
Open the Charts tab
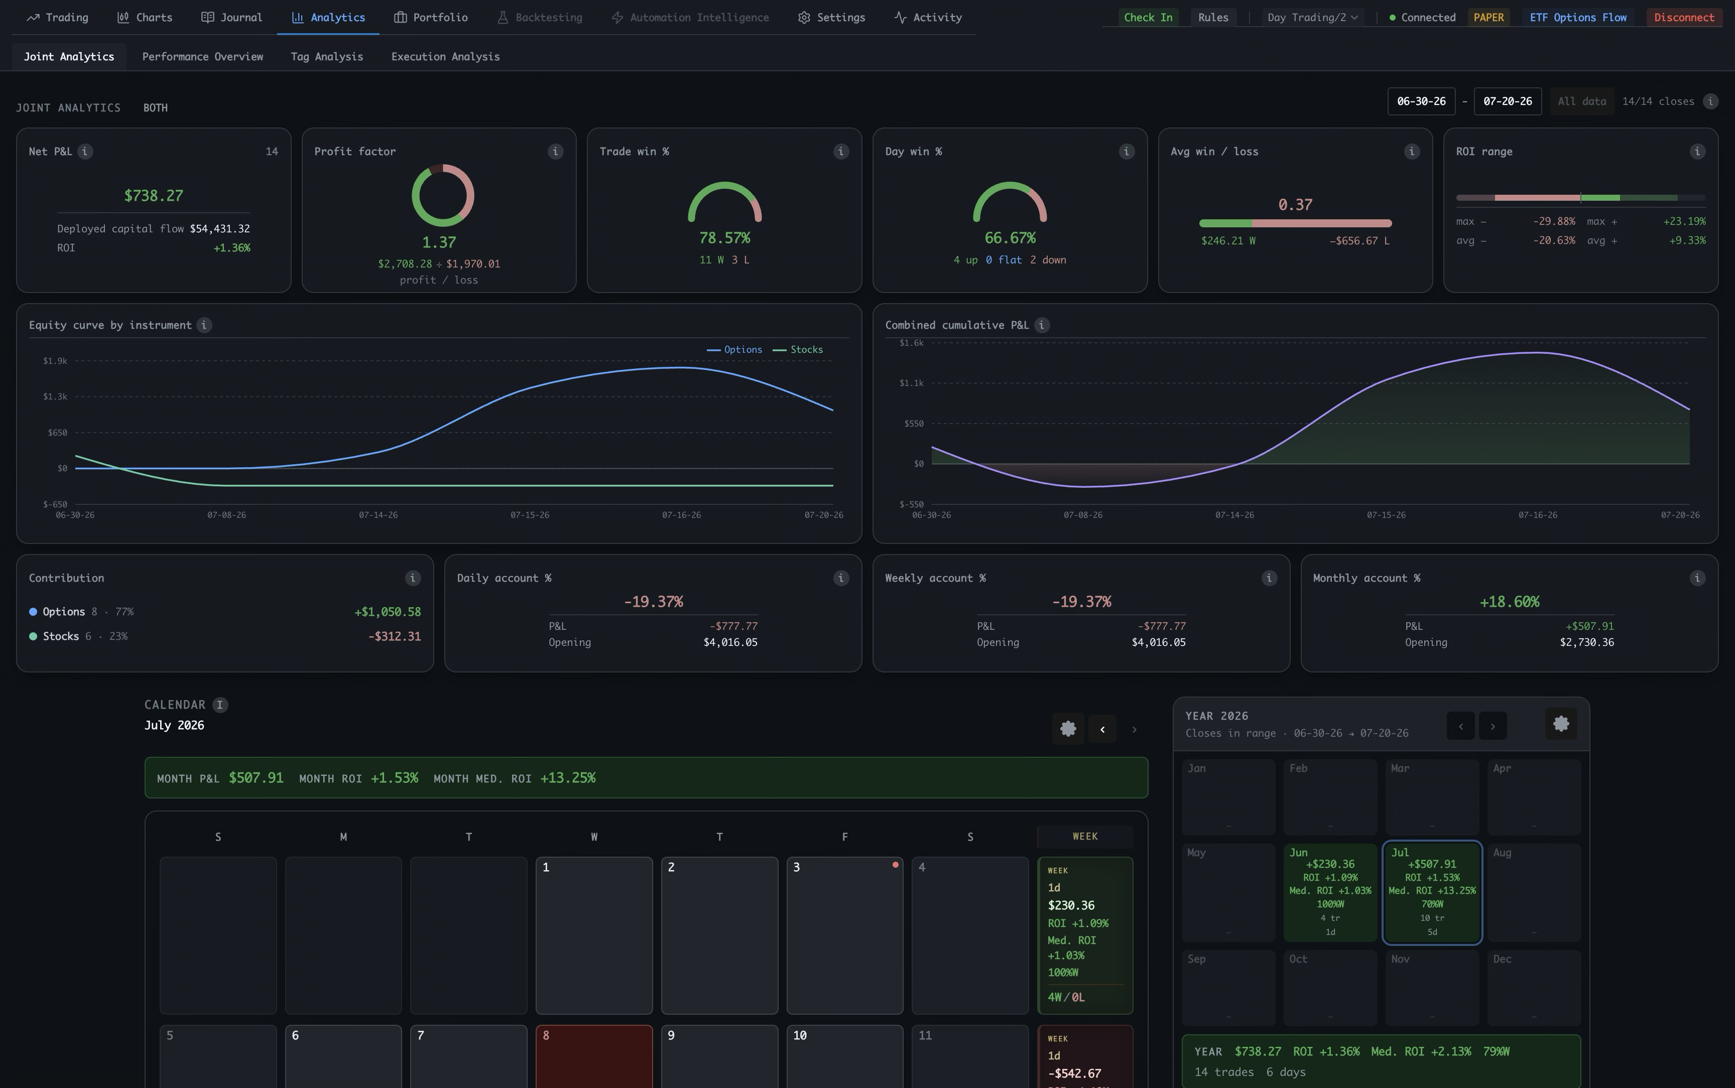(145, 17)
